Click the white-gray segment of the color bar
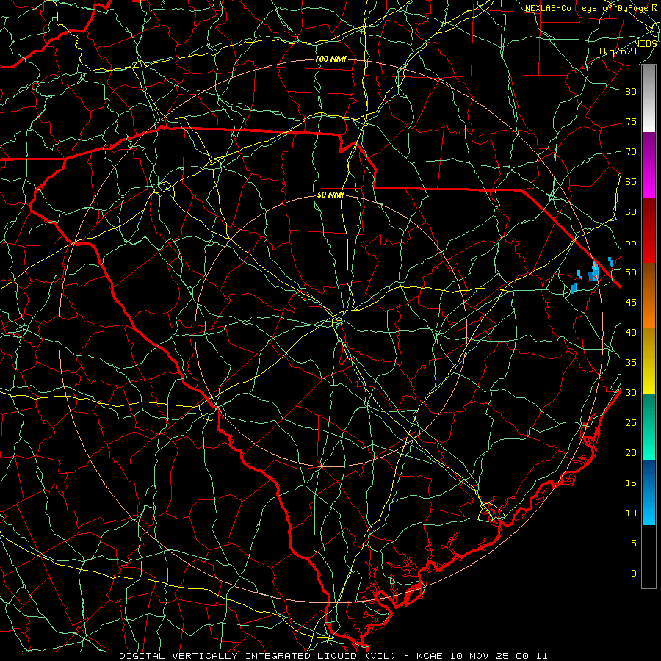The width and height of the screenshot is (661, 661). click(649, 98)
